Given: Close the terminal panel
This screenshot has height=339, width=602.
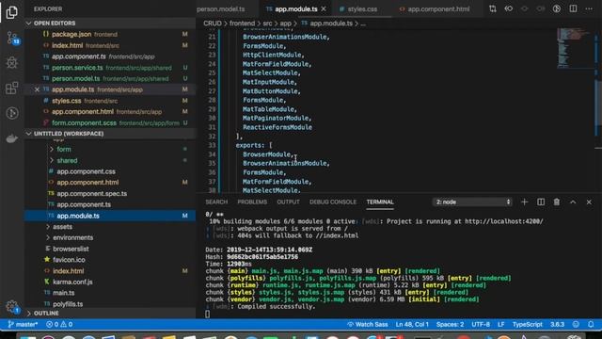Looking at the screenshot, I should 589,202.
